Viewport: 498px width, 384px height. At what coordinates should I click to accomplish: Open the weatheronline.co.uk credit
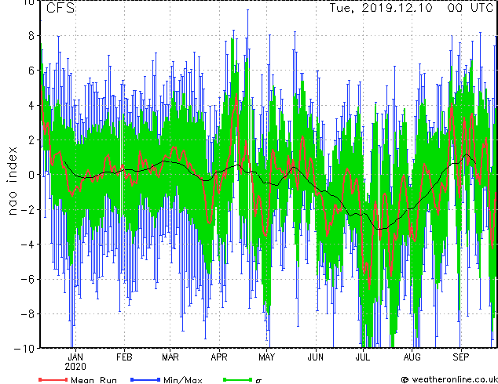pyautogui.click(x=449, y=379)
